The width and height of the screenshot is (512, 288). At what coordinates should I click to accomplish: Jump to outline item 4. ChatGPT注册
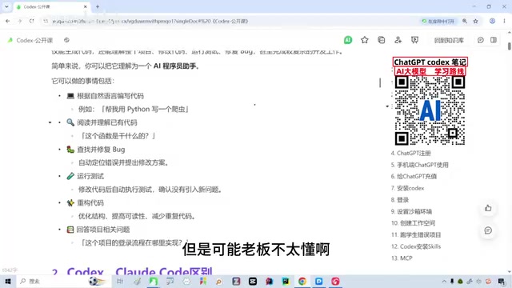(410, 153)
